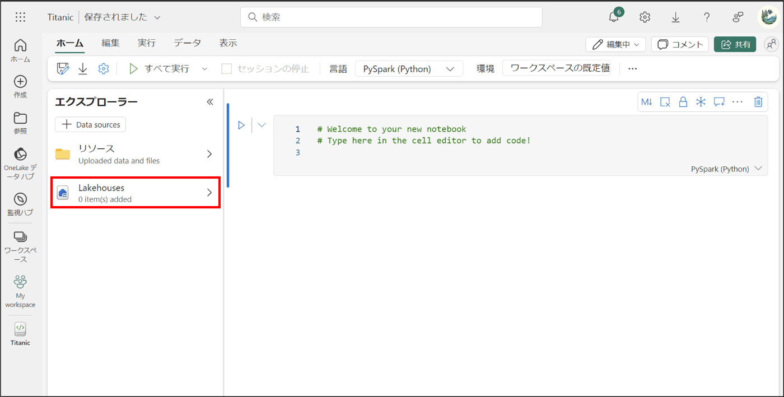Open the help question mark icon
The height and width of the screenshot is (397, 784).
coord(707,17)
